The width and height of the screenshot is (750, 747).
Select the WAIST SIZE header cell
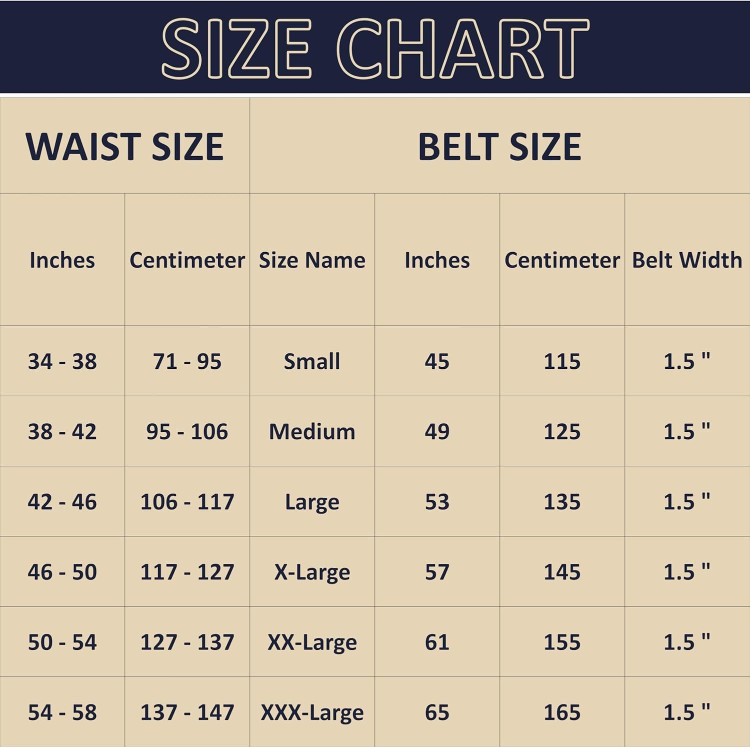click(125, 146)
